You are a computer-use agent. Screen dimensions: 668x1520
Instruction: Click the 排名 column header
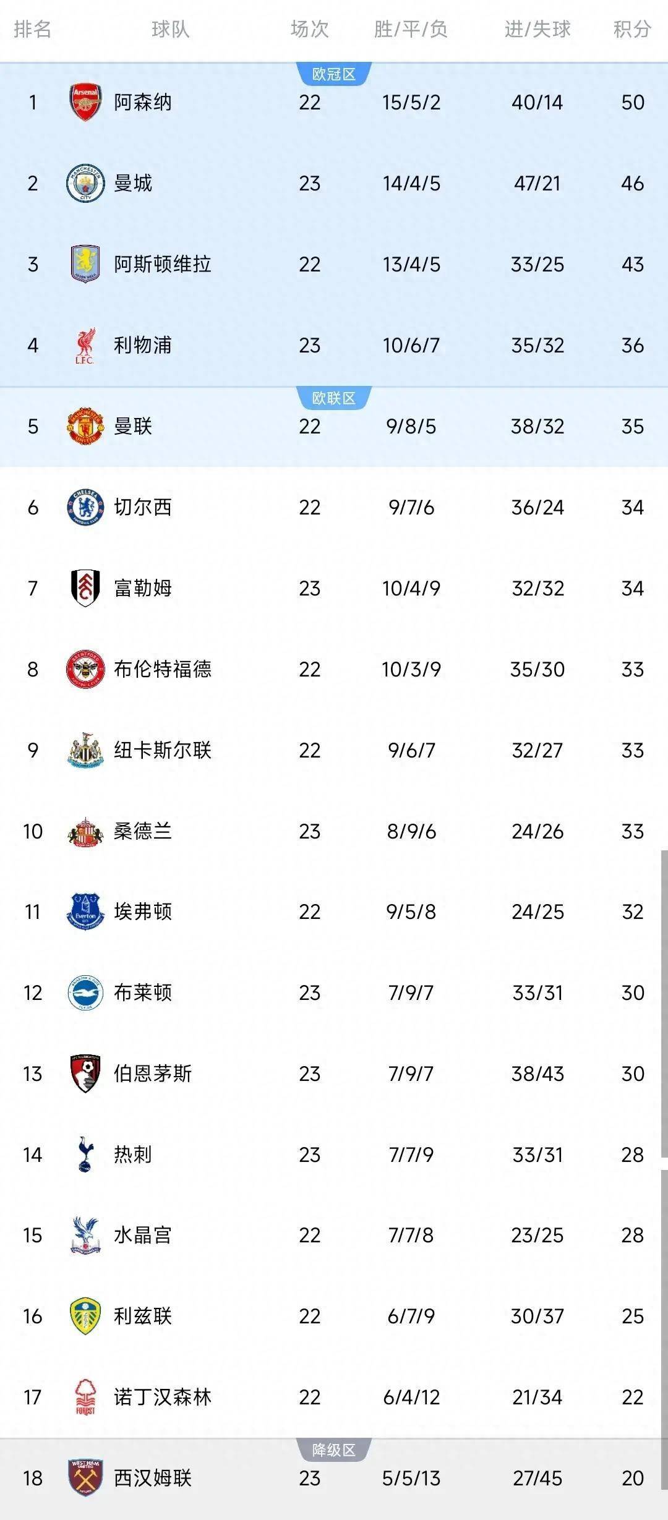click(32, 29)
